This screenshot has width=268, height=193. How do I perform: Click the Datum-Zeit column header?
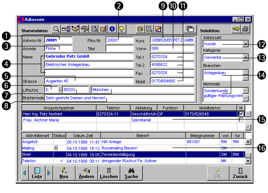pyautogui.click(x=83, y=135)
